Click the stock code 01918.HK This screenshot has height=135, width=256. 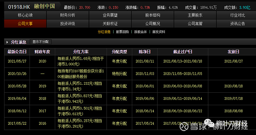19,7
